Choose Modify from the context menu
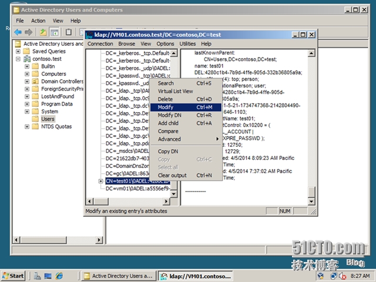 pos(186,107)
